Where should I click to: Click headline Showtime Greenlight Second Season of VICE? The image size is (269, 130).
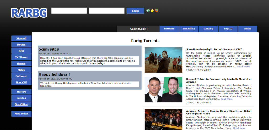coord(214,49)
